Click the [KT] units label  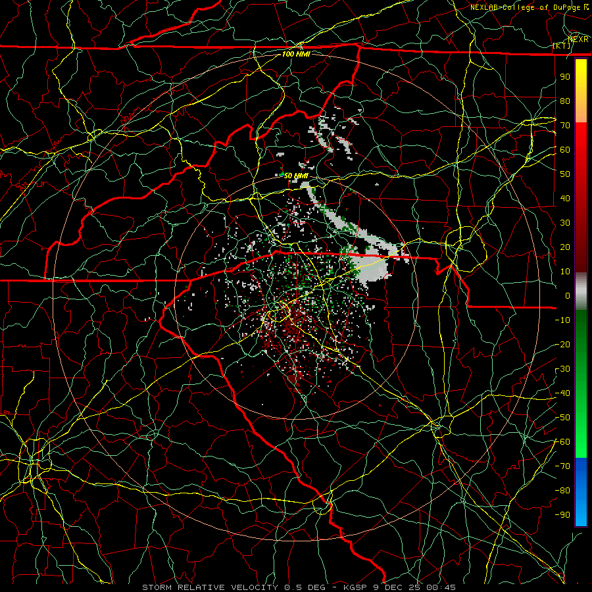562,45
